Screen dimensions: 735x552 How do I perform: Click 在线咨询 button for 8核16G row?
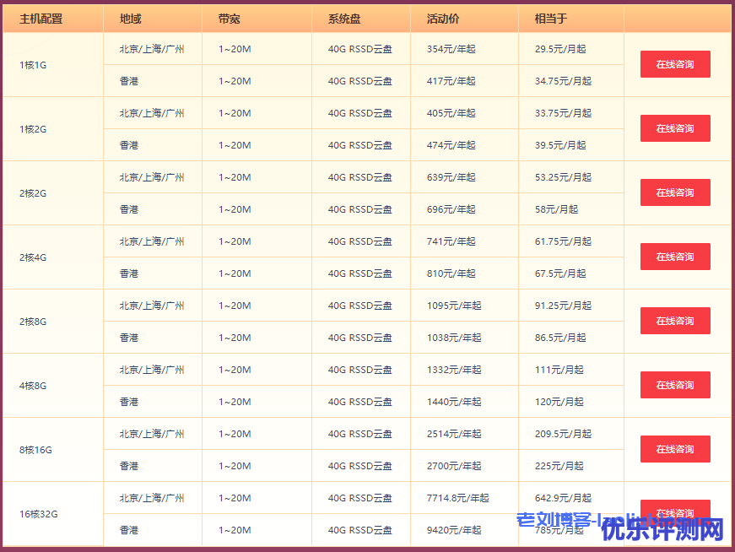675,449
